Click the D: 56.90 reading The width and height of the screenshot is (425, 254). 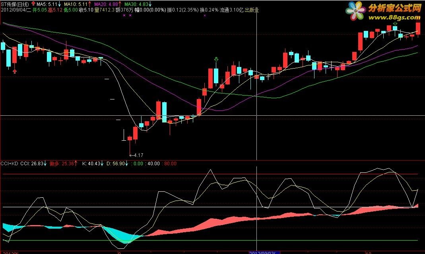coord(115,164)
